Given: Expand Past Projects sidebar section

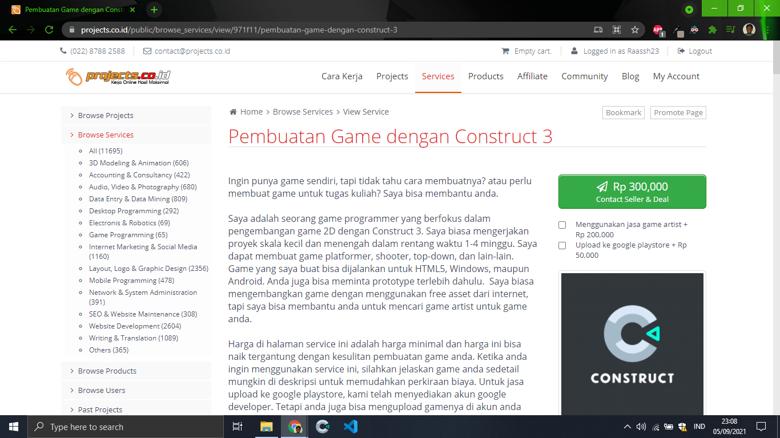Looking at the screenshot, I should coord(136,408).
